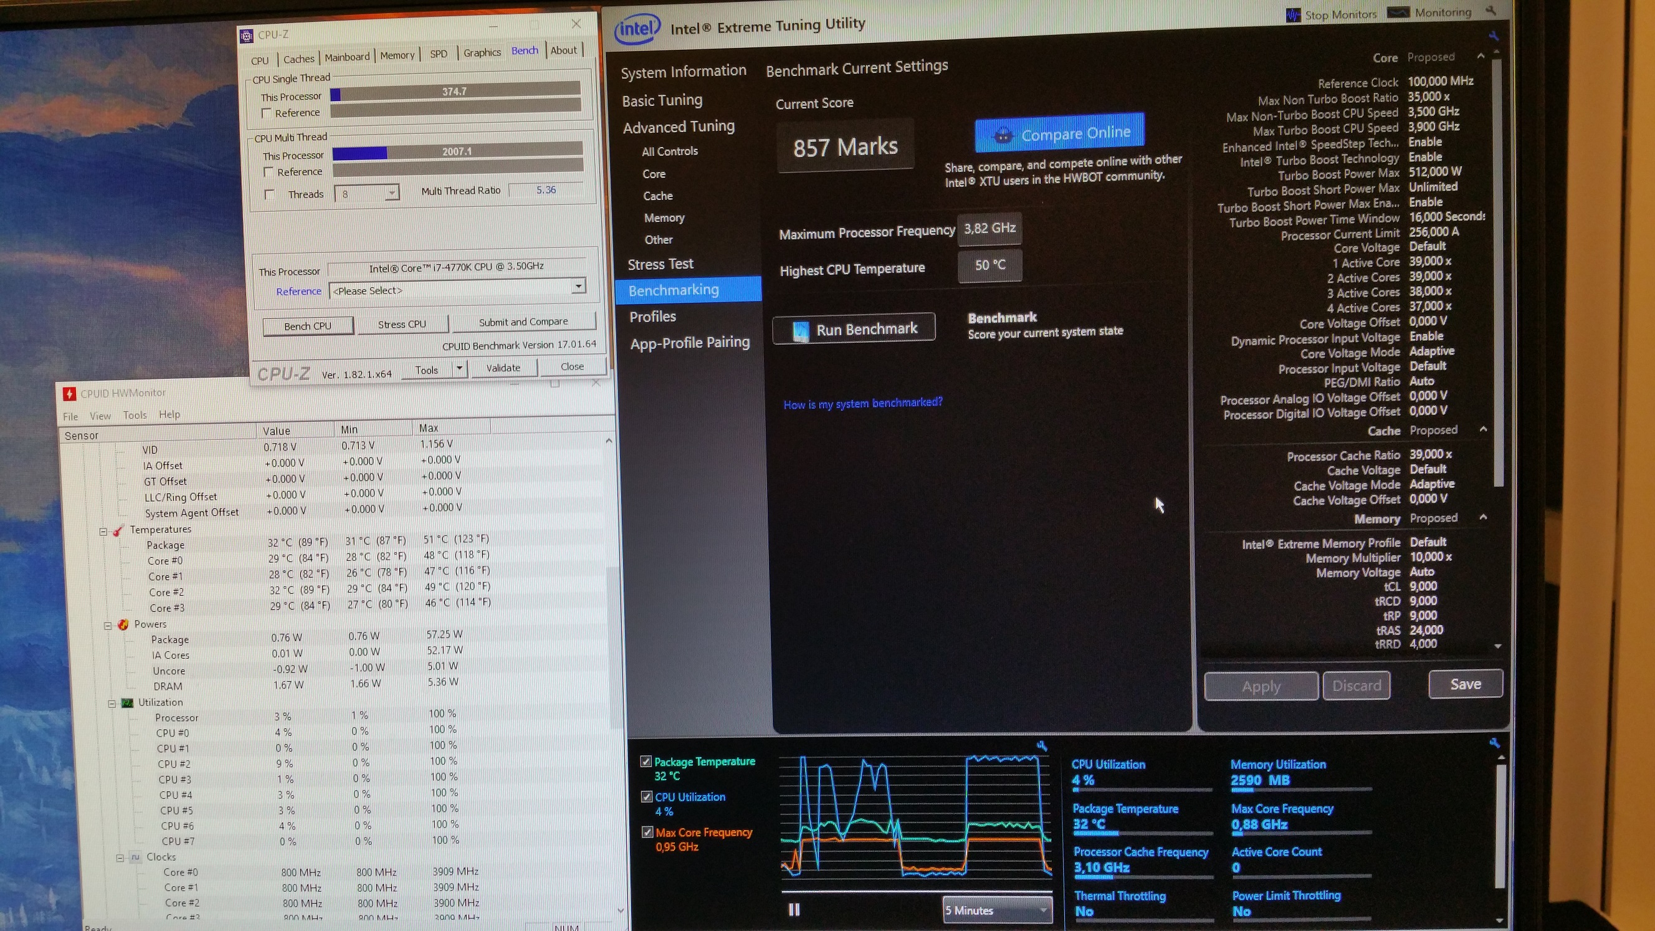This screenshot has width=1655, height=931.
Task: Click the Max column header in HWMonitor
Action: point(451,428)
